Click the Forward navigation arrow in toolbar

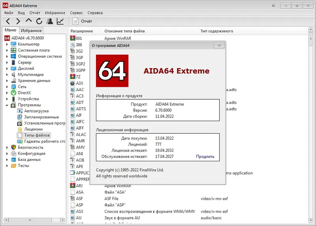point(18,21)
